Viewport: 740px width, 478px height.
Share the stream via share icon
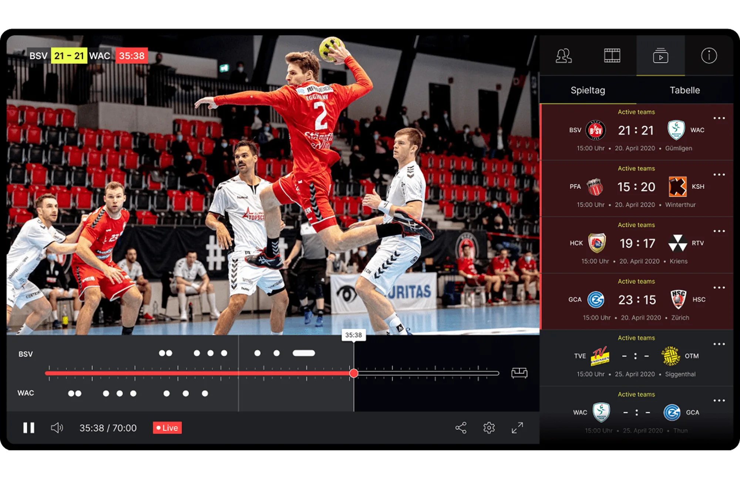pyautogui.click(x=461, y=428)
